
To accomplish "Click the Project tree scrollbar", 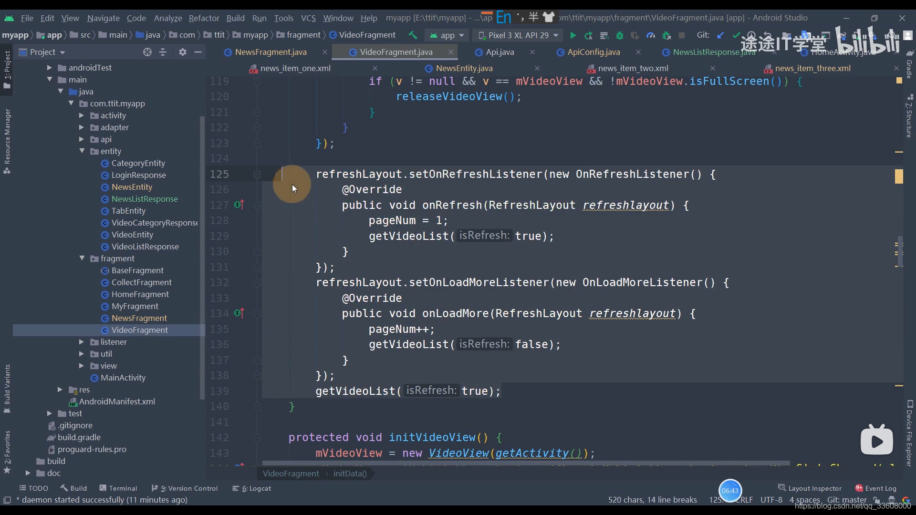I will pyautogui.click(x=202, y=257).
